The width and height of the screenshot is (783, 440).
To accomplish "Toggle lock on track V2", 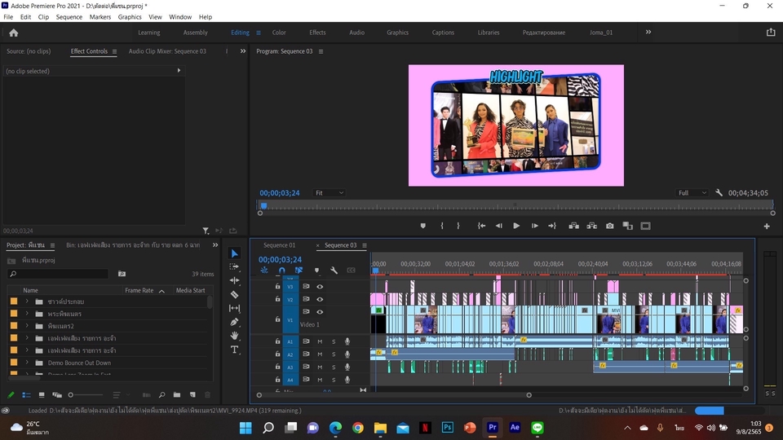I will (x=277, y=299).
